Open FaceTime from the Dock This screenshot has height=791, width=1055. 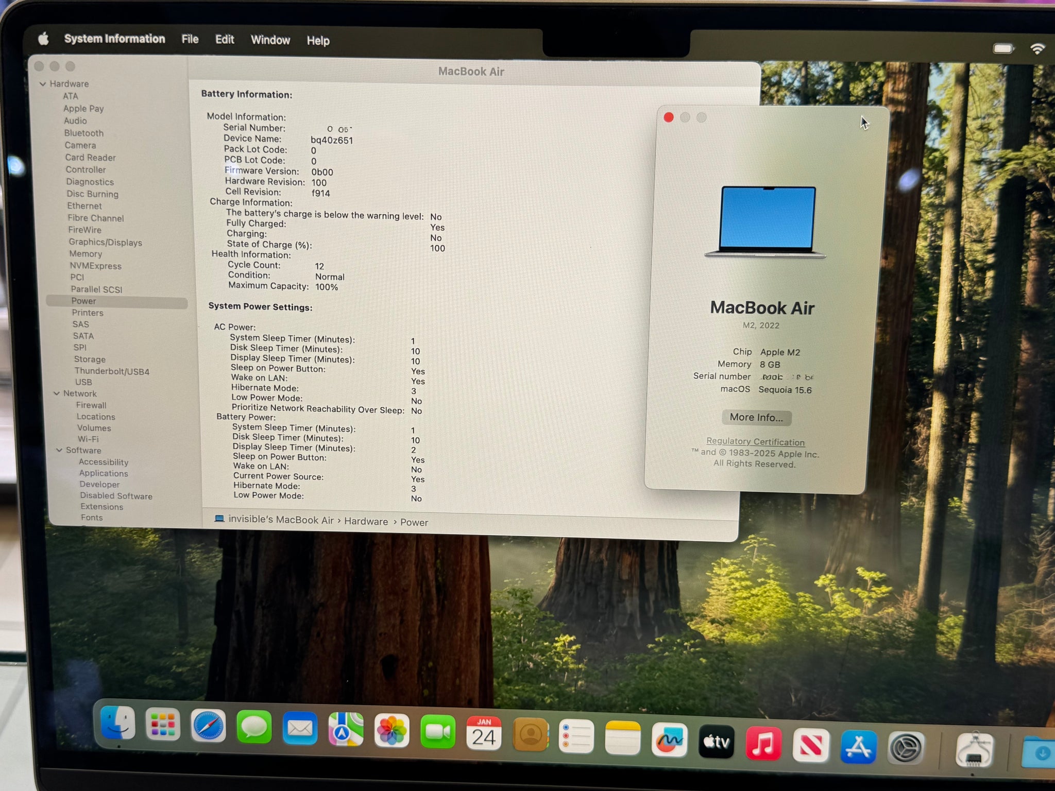[x=437, y=732]
